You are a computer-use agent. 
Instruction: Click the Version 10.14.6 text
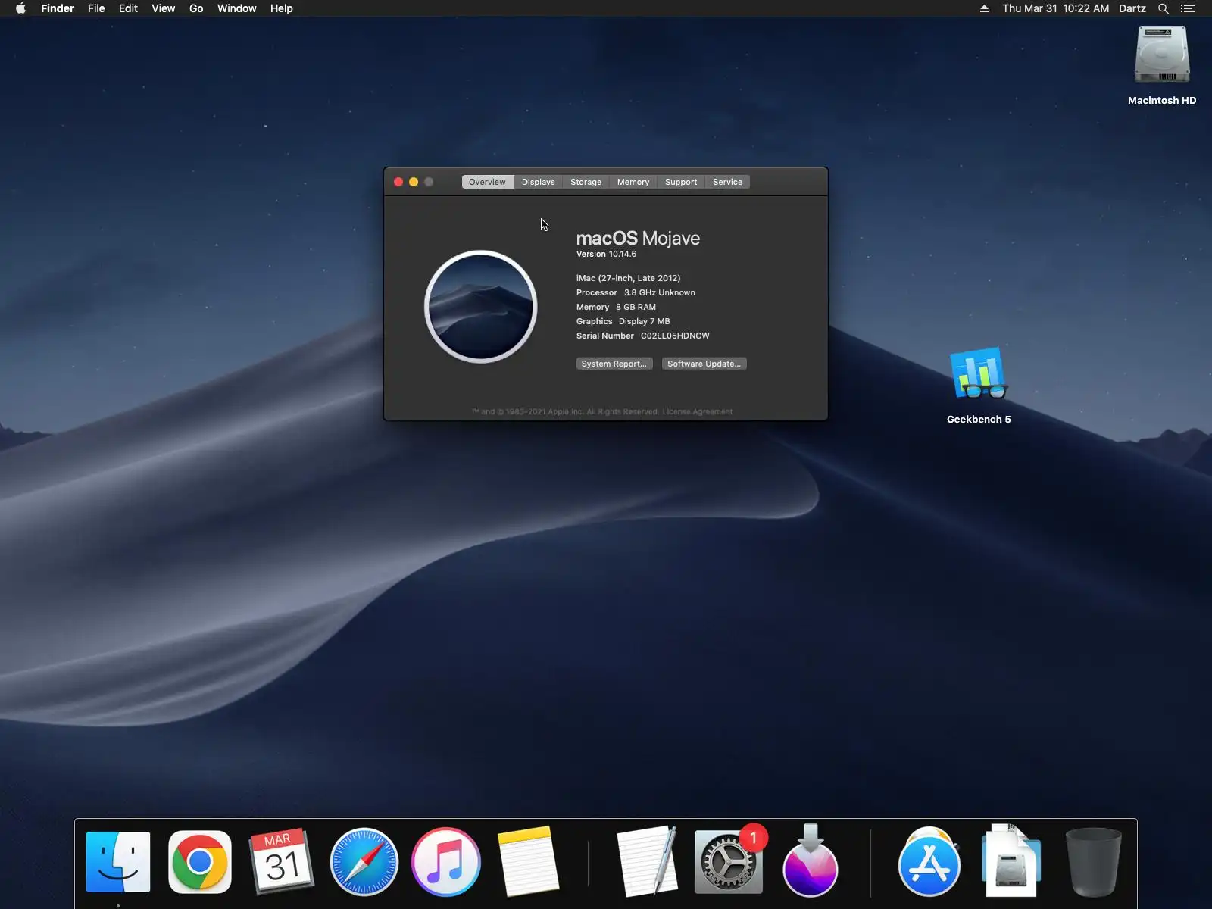click(x=606, y=255)
